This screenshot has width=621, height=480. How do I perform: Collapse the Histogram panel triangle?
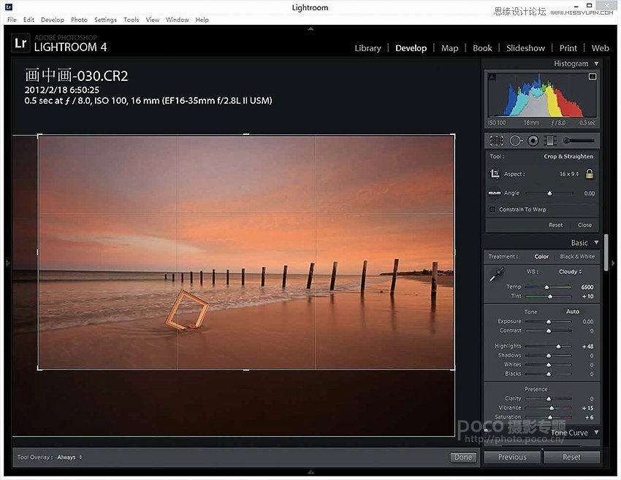coord(596,63)
